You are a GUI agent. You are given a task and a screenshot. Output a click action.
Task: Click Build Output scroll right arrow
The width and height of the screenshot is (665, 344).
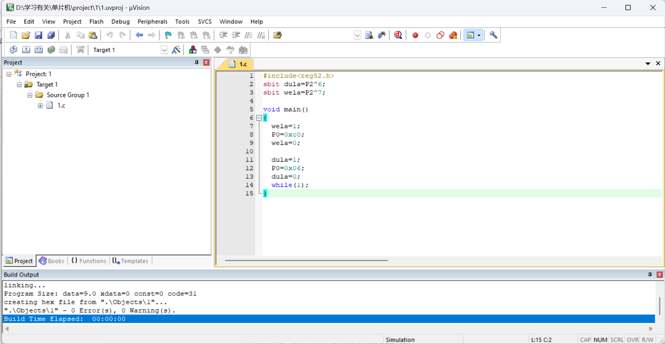tap(651, 329)
